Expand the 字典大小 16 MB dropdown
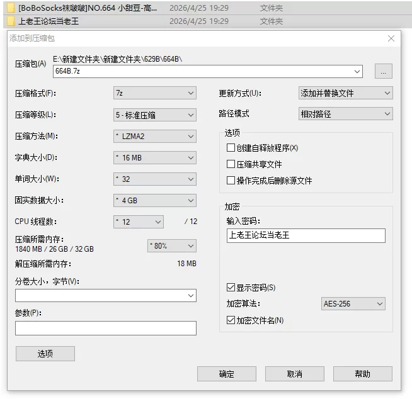Image resolution: width=412 pixels, height=399 pixels. (155, 158)
